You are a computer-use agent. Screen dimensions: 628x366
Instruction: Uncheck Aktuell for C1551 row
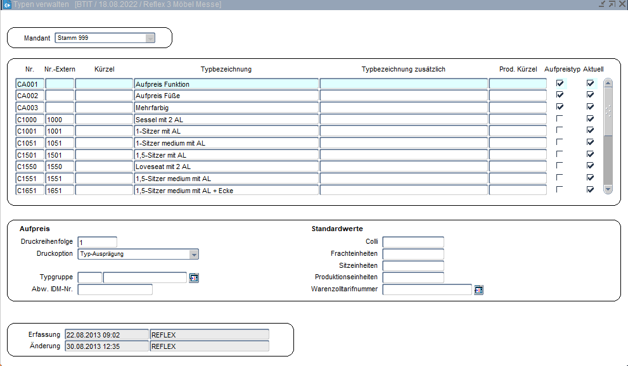590,178
